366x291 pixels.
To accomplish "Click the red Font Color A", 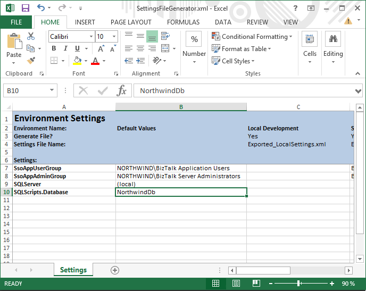I will point(95,61).
